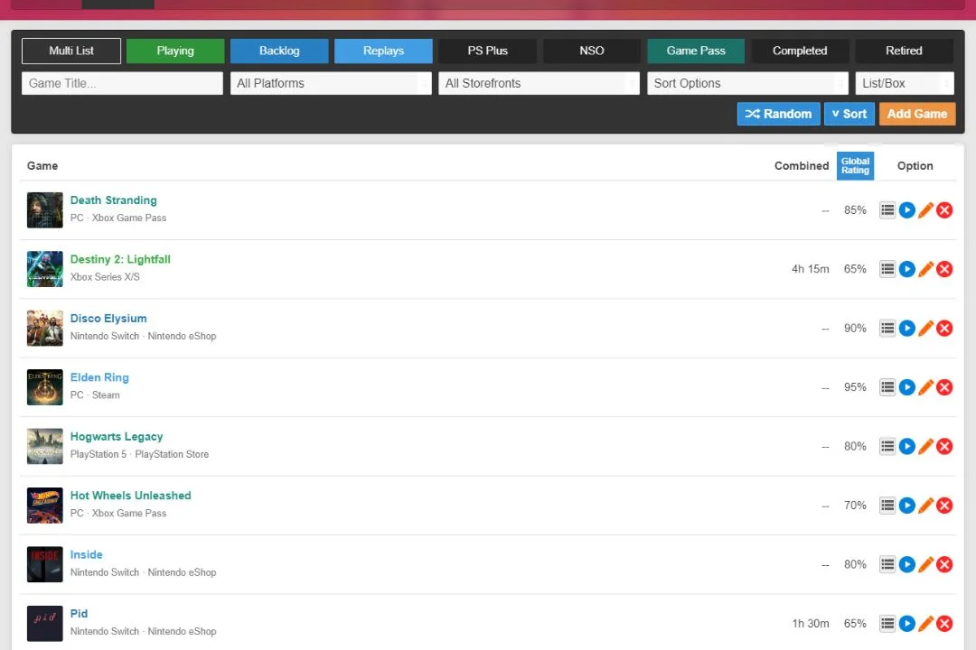This screenshot has height=650, width=976.
Task: Open list icon for Death Stranding
Action: coord(887,210)
